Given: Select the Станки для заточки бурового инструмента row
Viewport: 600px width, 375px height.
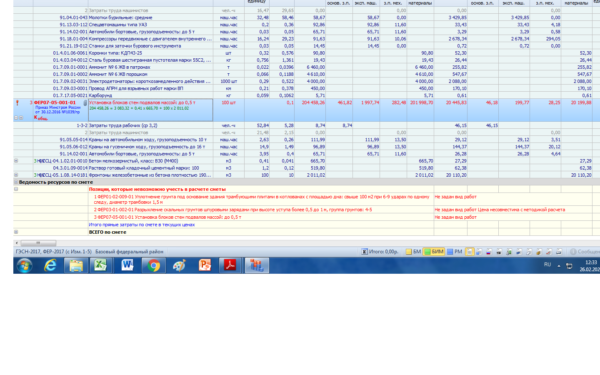Looking at the screenshot, I should pos(307,46).
